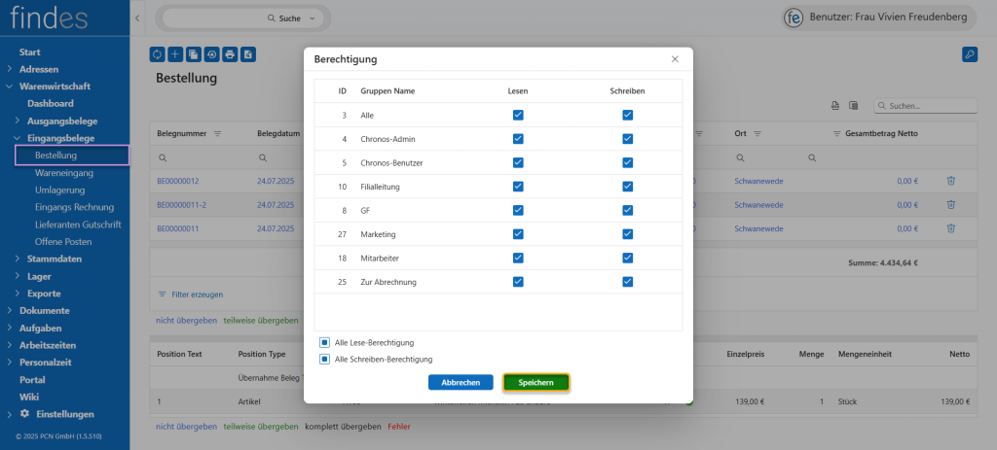Uncheck Lesen for group Alle

point(518,115)
